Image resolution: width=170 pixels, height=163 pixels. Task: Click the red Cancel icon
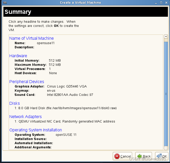pyautogui.click(x=117, y=156)
